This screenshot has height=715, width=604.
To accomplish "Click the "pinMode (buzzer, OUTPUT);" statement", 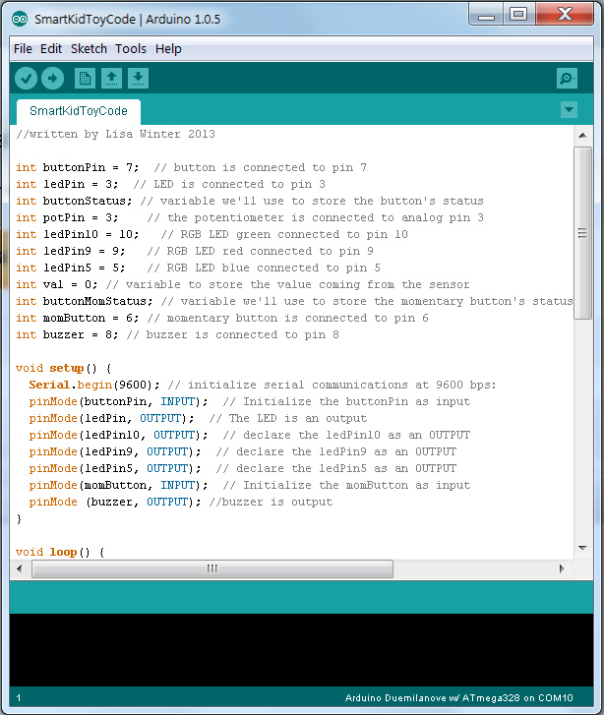I will 115,502.
